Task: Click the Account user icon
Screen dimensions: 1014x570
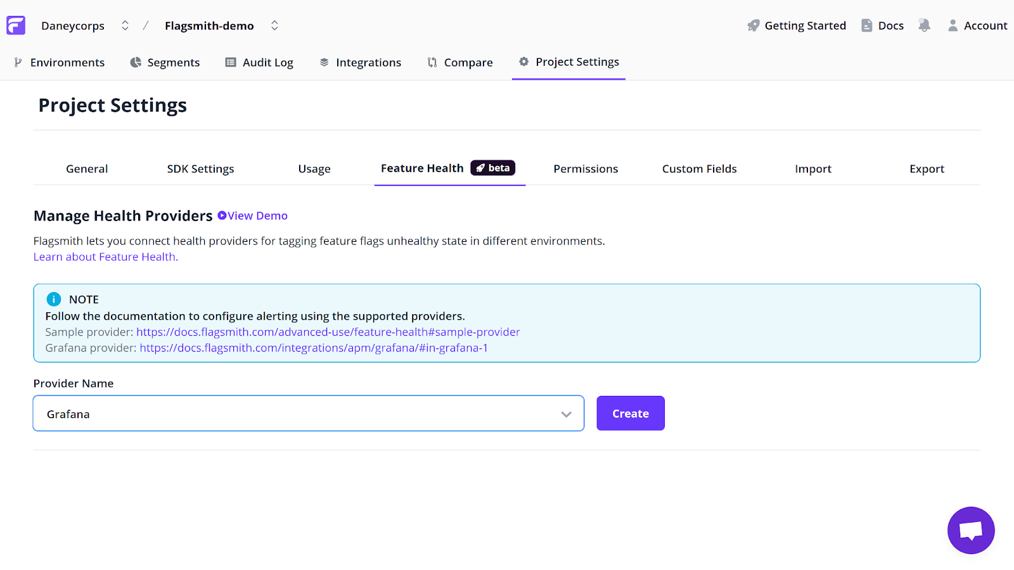Action: 953,25
